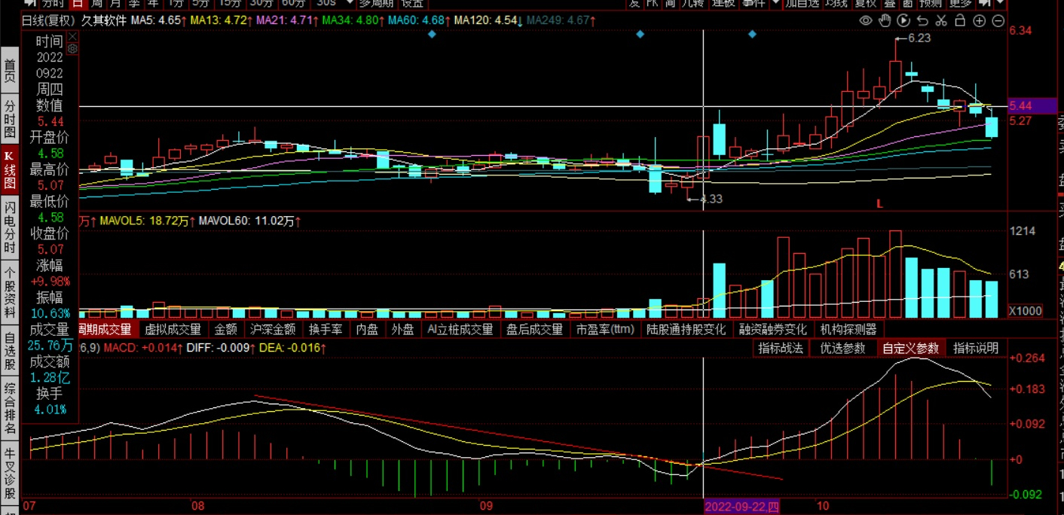Select the scissors cut tool
Image resolution: width=1064 pixels, height=515 pixels.
[941, 20]
